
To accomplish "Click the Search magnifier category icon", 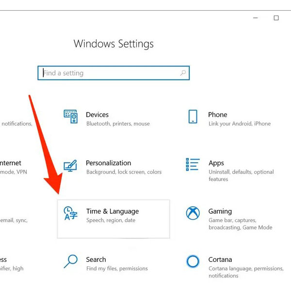I will click(x=70, y=261).
